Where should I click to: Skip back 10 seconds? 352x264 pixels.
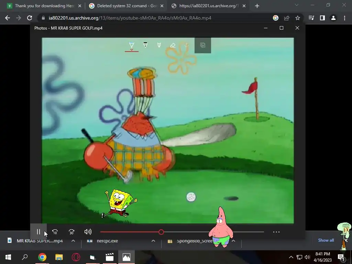click(x=55, y=232)
